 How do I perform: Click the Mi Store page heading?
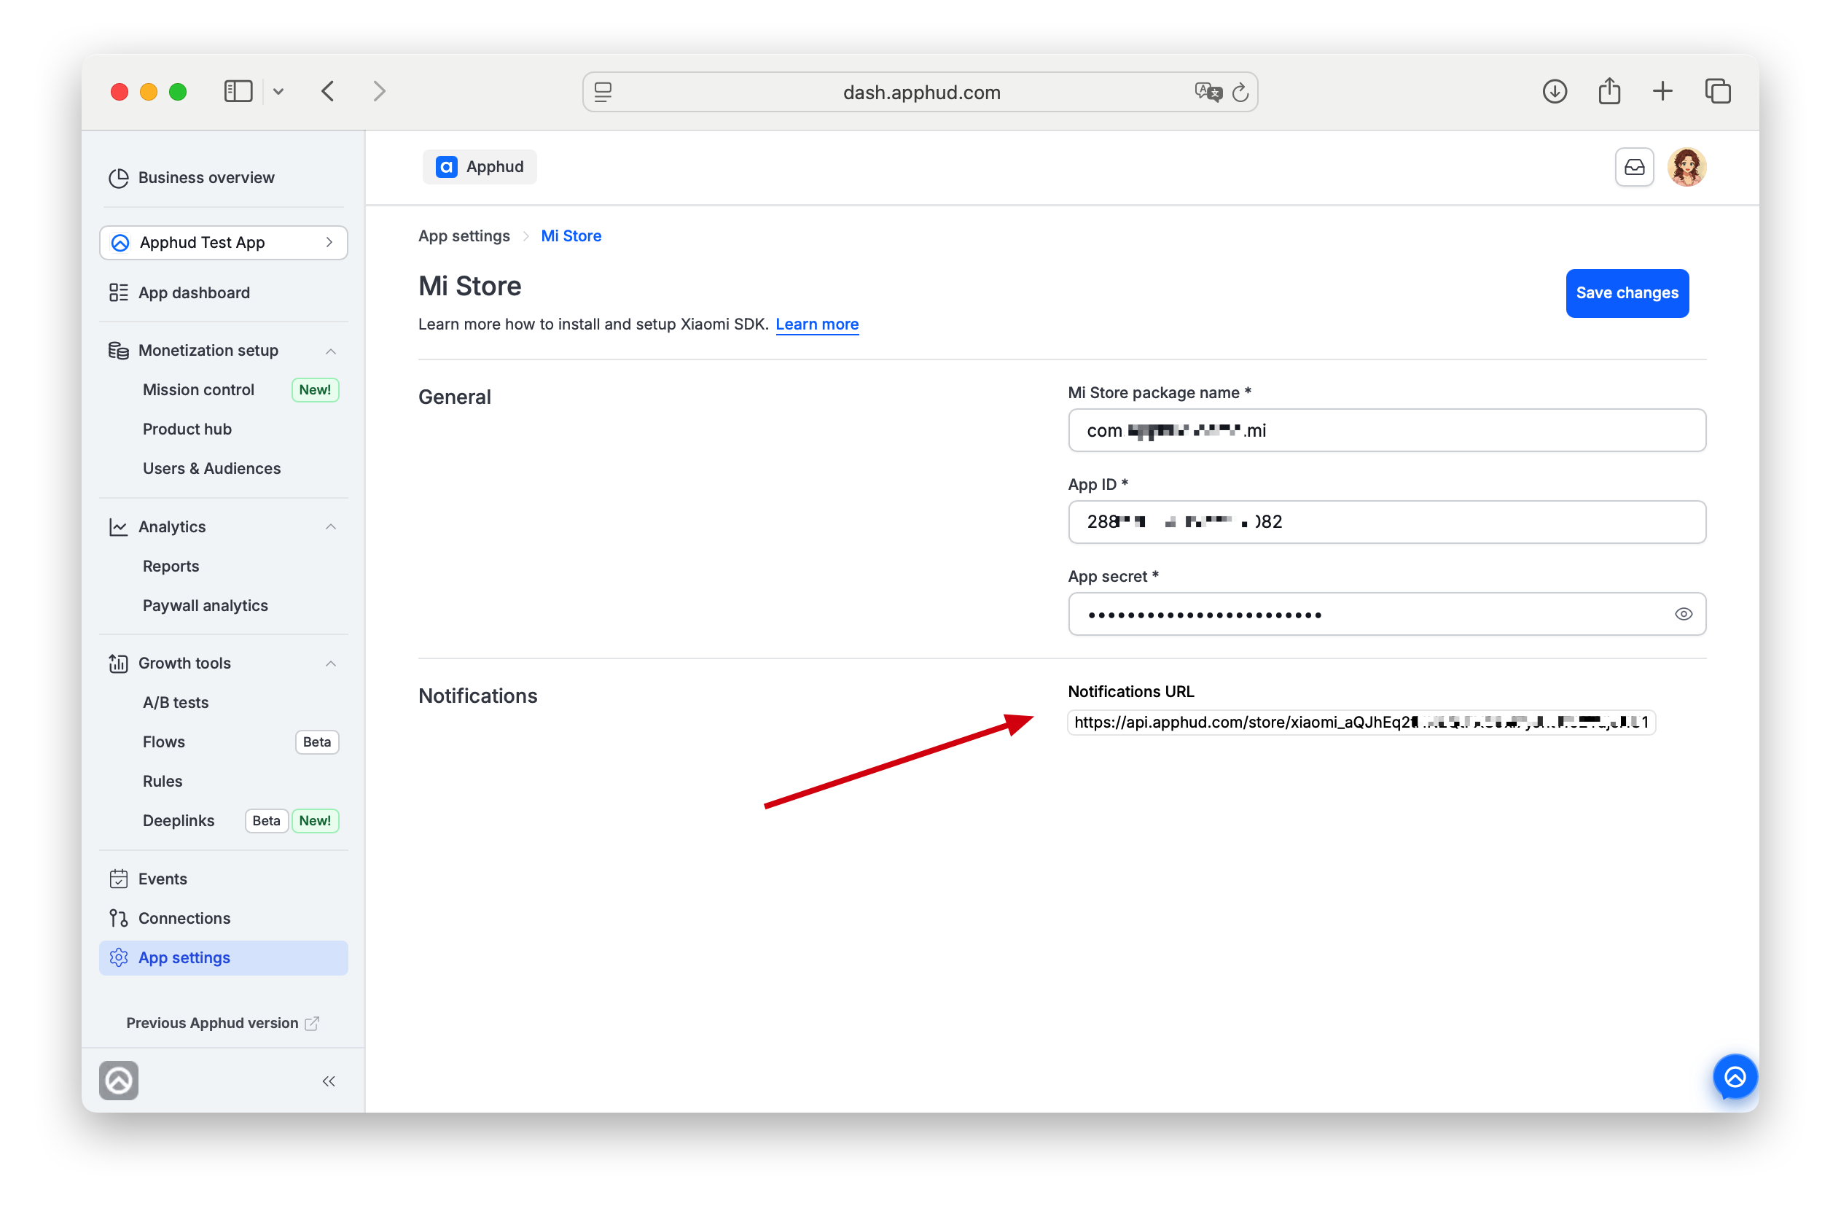pyautogui.click(x=470, y=286)
